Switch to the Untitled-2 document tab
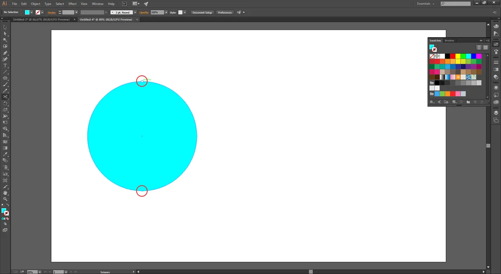The image size is (501, 274). [41, 19]
